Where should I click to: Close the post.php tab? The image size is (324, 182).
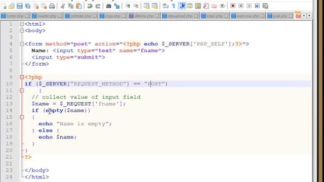(291, 16)
